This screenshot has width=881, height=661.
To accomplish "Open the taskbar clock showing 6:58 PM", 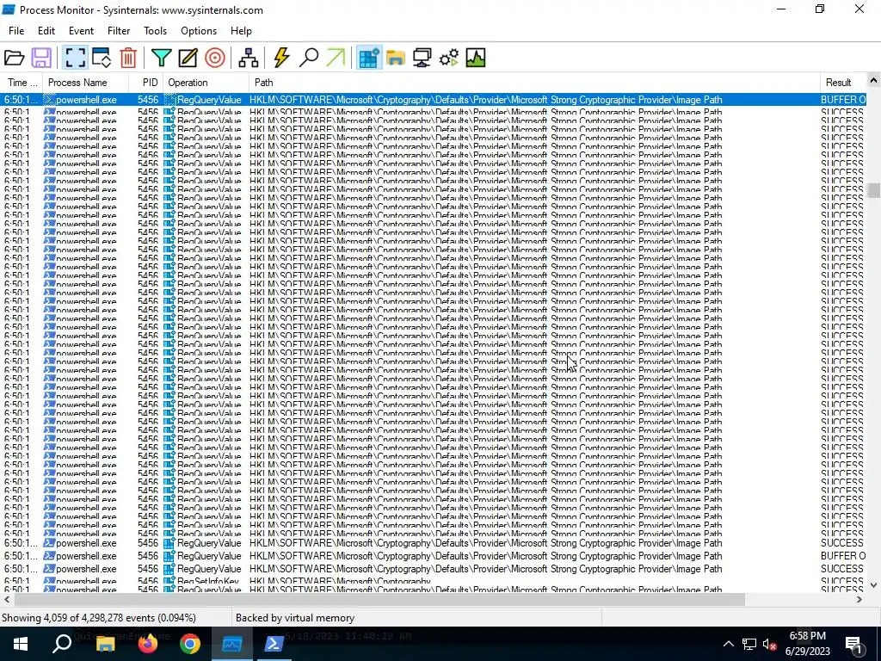I will point(807,644).
